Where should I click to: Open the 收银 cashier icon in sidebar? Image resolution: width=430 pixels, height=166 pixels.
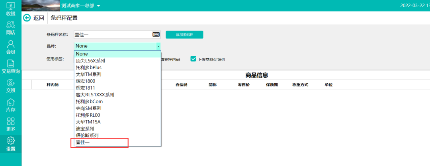tap(11, 8)
